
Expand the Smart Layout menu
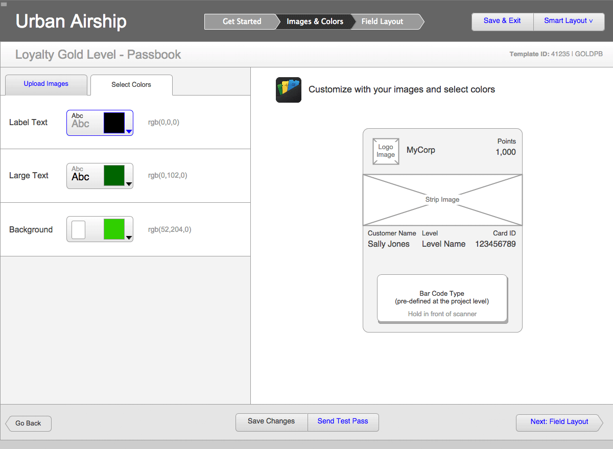(569, 21)
